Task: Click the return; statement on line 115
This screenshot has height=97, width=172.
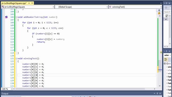Action: [41, 42]
